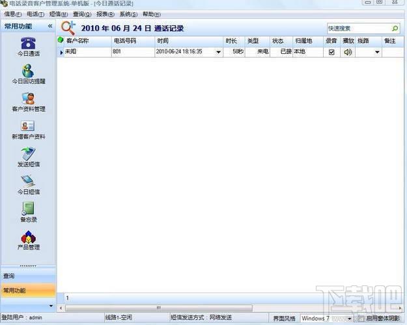Open 发送短信 phone icon
Image resolution: width=407 pixels, height=325 pixels.
(28, 153)
